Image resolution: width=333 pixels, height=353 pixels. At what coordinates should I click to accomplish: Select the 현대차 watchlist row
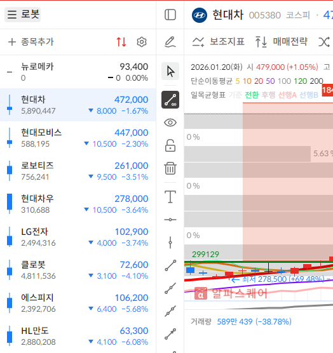pos(78,105)
